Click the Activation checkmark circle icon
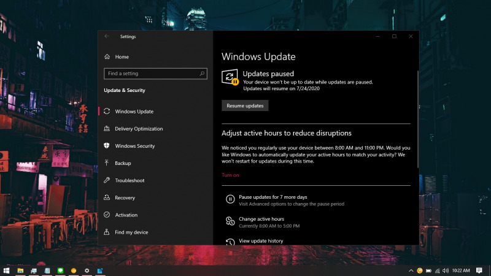 [x=107, y=215]
